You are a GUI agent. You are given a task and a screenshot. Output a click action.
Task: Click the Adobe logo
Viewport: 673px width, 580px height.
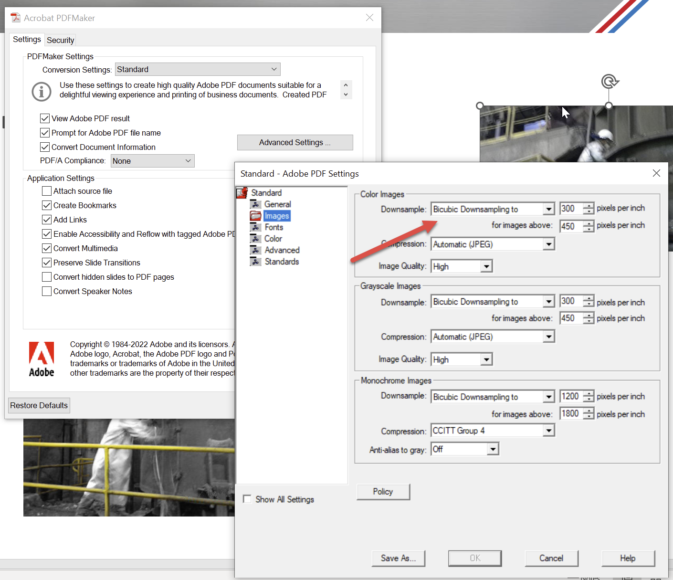click(x=41, y=359)
